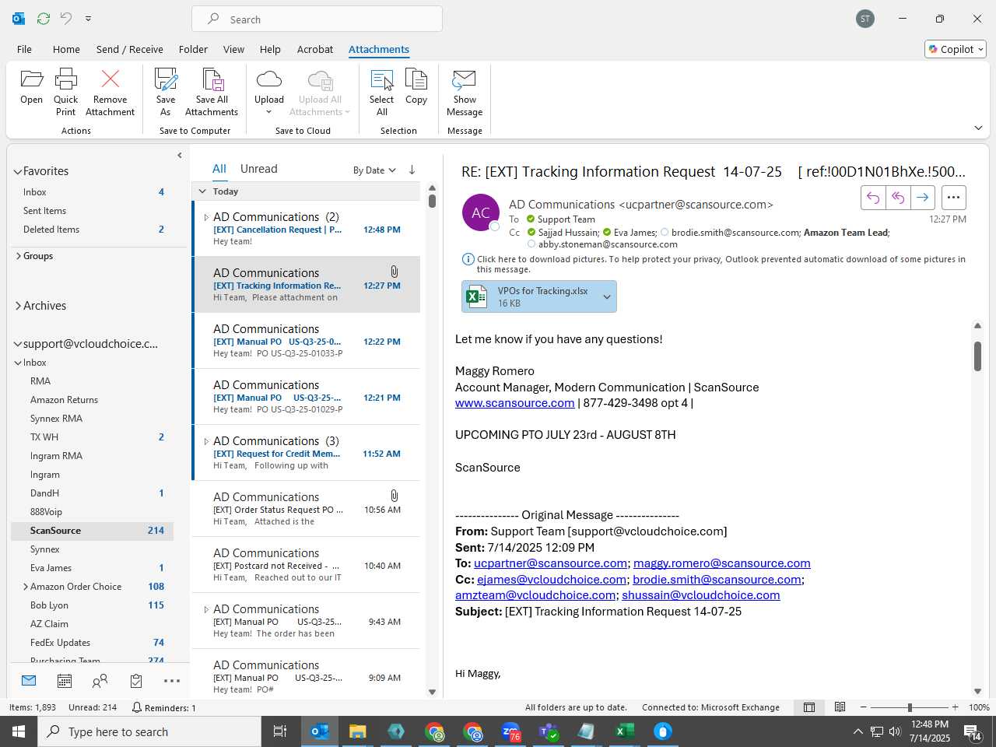The image size is (996, 747).
Task: Open Task View on taskbar
Action: coord(280,731)
